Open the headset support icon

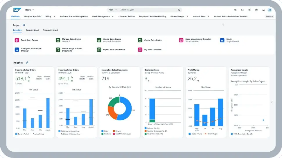[x=242, y=10]
